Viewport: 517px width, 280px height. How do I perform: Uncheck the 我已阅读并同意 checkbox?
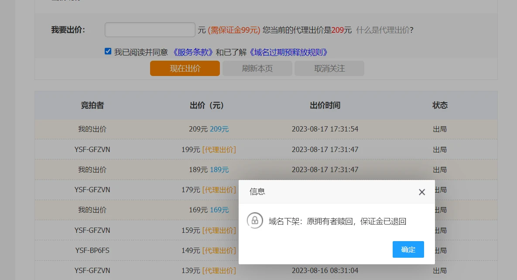[108, 52]
